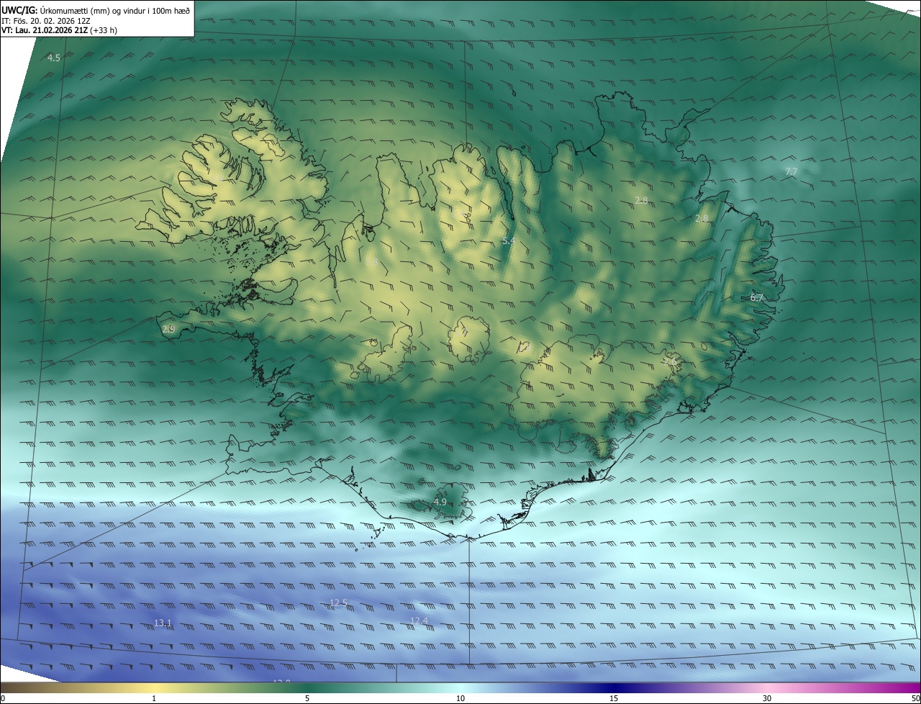This screenshot has height=704, width=921.
Task: Click the 15 tick on the color scale
Action: [x=614, y=698]
